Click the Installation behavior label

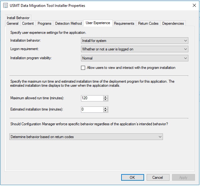pos(25,40)
